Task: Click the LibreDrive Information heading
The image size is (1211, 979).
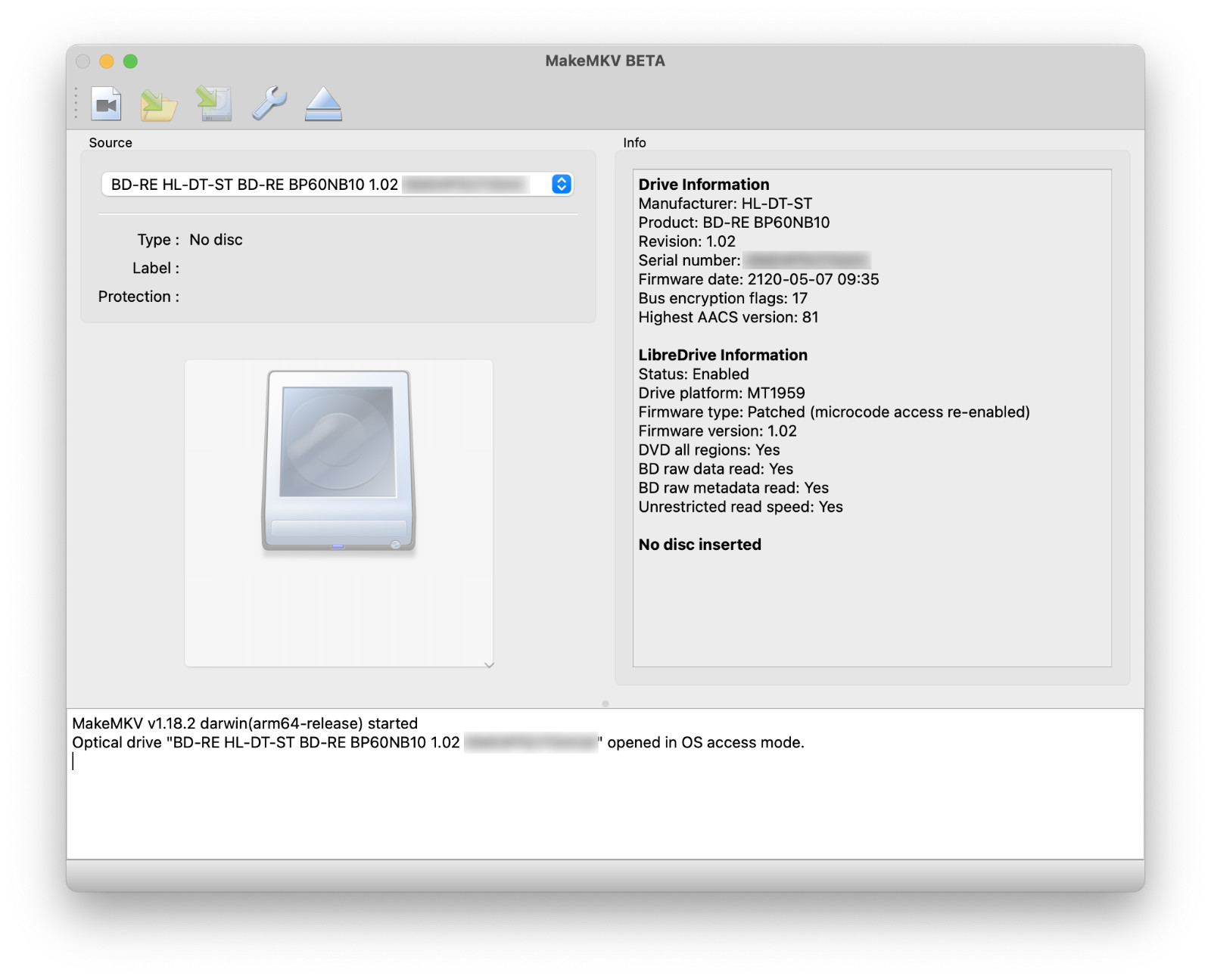Action: click(723, 355)
